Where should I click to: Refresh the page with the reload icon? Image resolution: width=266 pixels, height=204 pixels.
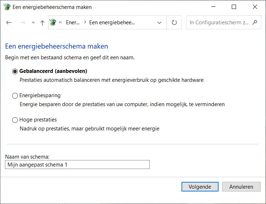[x=174, y=23]
